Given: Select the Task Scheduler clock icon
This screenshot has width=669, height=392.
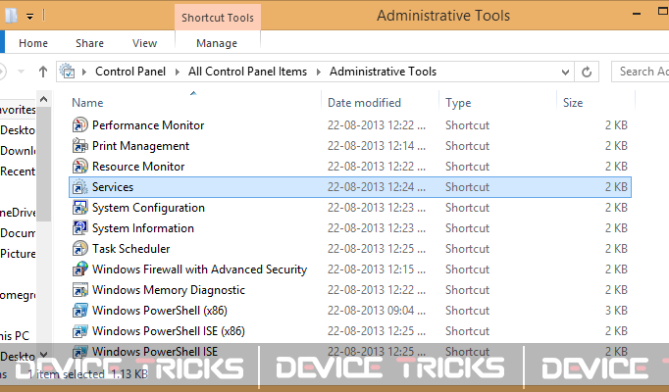Looking at the screenshot, I should (x=79, y=248).
